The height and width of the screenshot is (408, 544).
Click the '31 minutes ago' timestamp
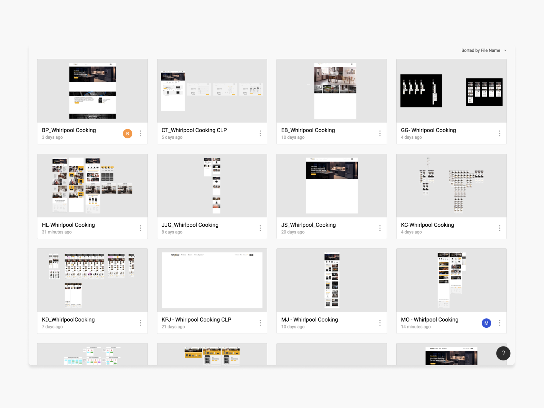(x=57, y=232)
